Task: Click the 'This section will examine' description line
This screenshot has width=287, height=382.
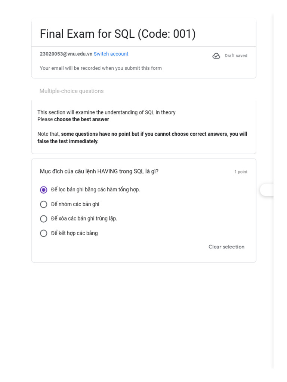Action: point(106,113)
